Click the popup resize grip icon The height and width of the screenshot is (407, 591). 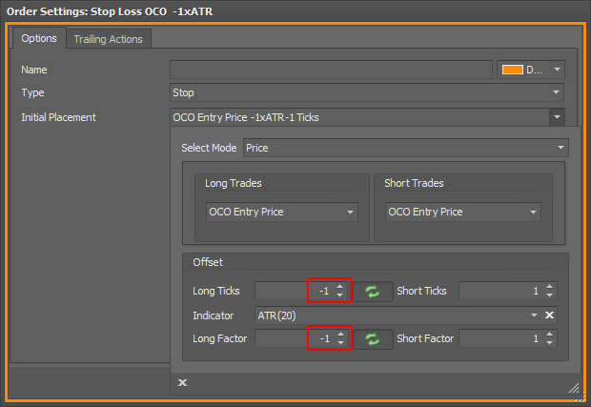pyautogui.click(x=574, y=388)
